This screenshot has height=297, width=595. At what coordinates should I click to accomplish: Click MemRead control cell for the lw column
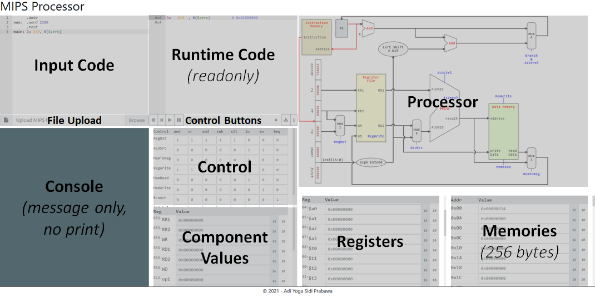251,180
